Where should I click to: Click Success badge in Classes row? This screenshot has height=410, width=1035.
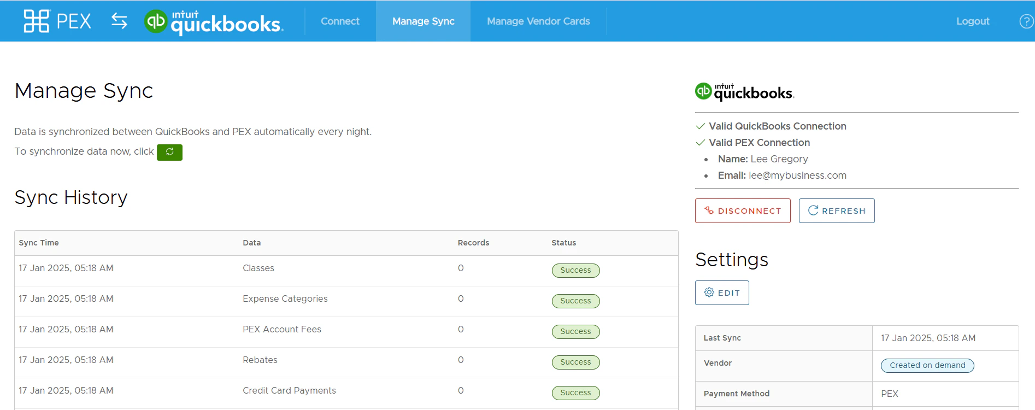(575, 271)
